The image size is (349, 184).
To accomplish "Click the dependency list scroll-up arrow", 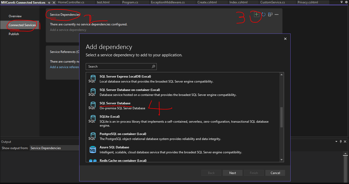I will pyautogui.click(x=281, y=75).
